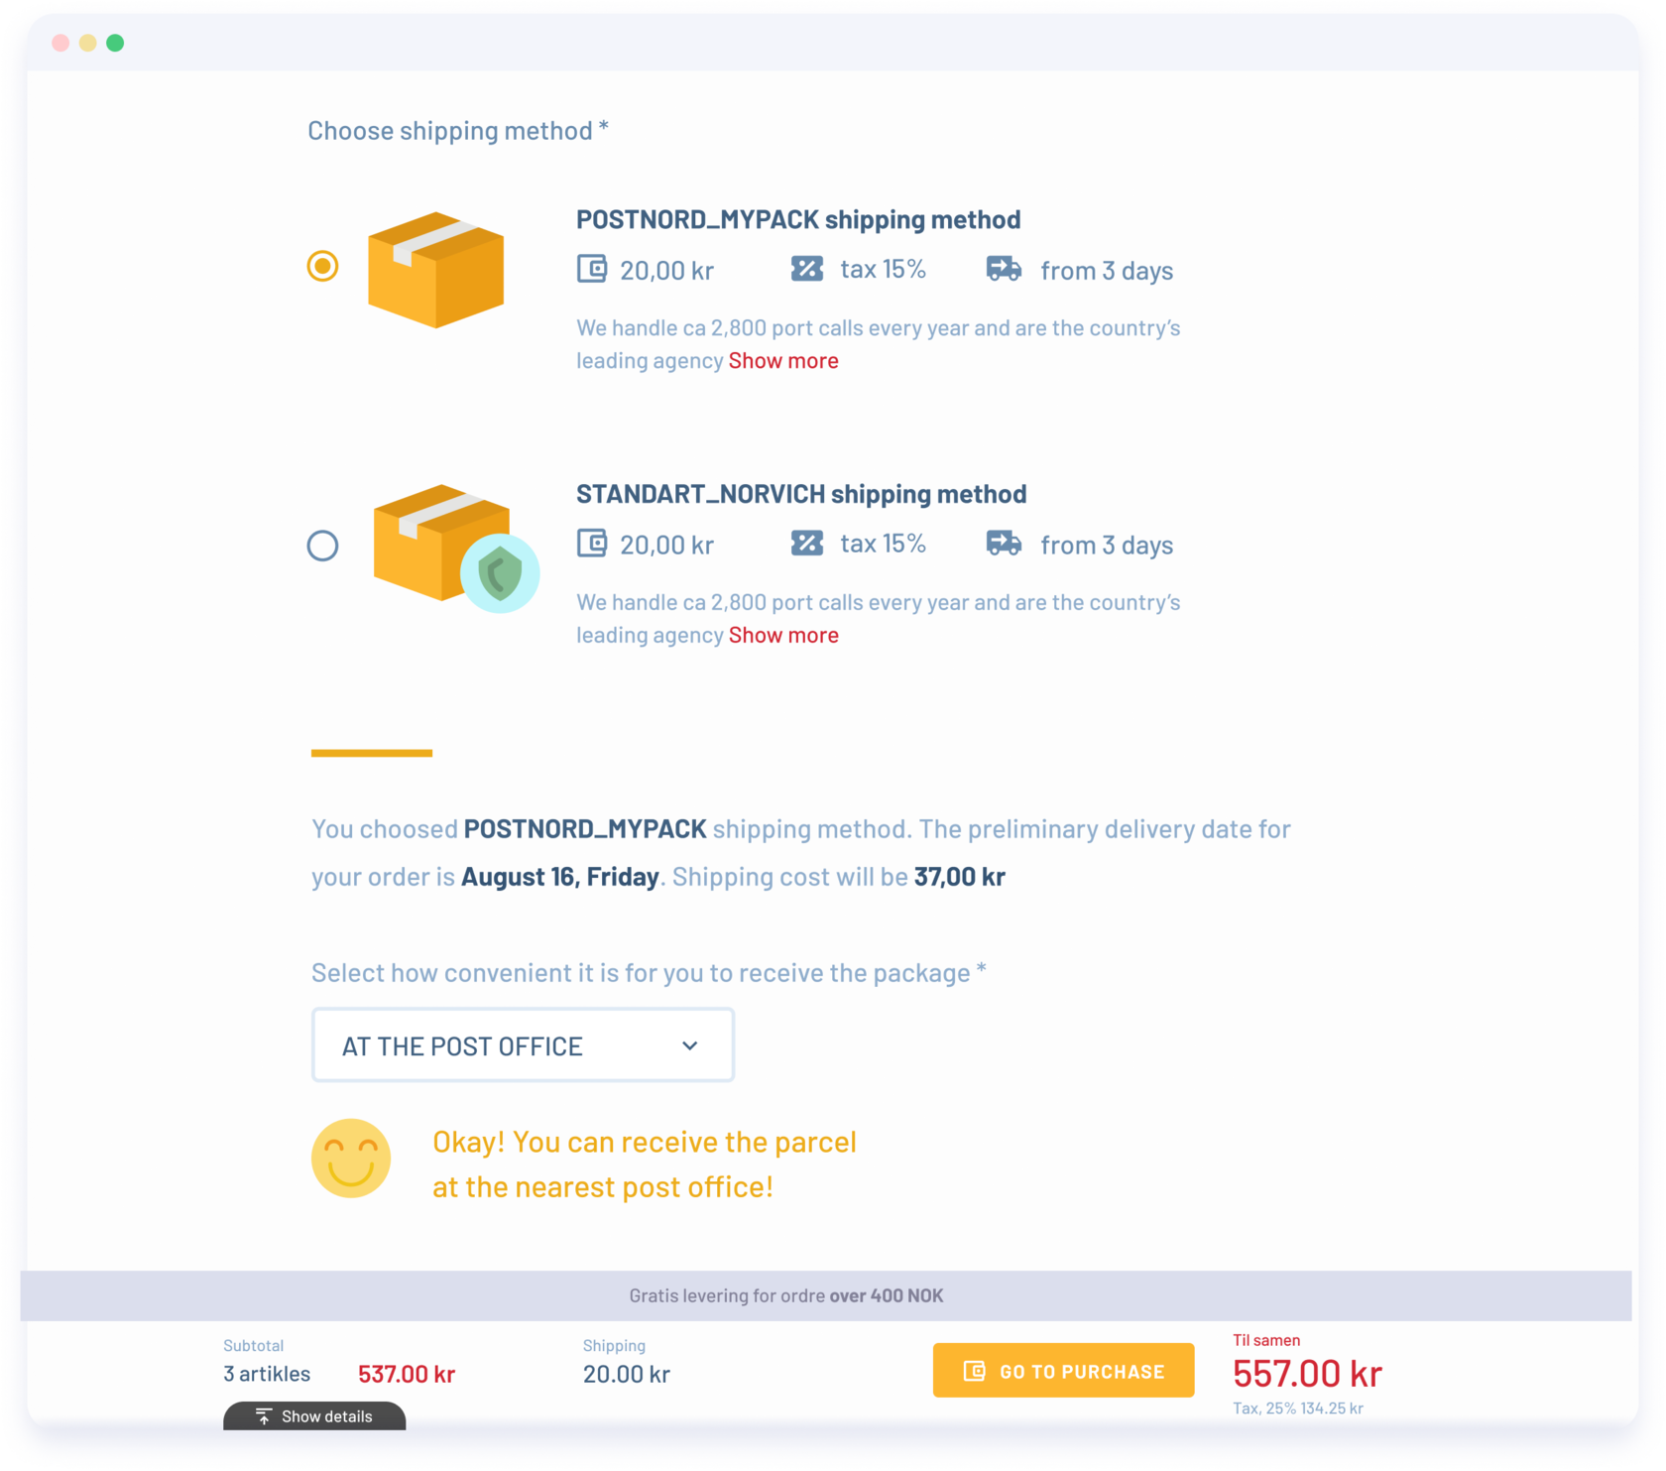Click the shipping amount 20.00 kr

pos(627,1375)
